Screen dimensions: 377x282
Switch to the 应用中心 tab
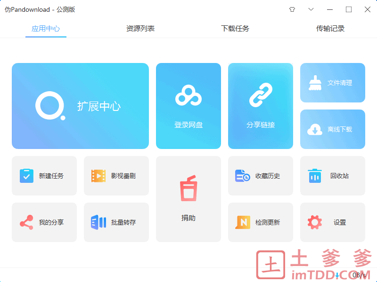click(46, 29)
